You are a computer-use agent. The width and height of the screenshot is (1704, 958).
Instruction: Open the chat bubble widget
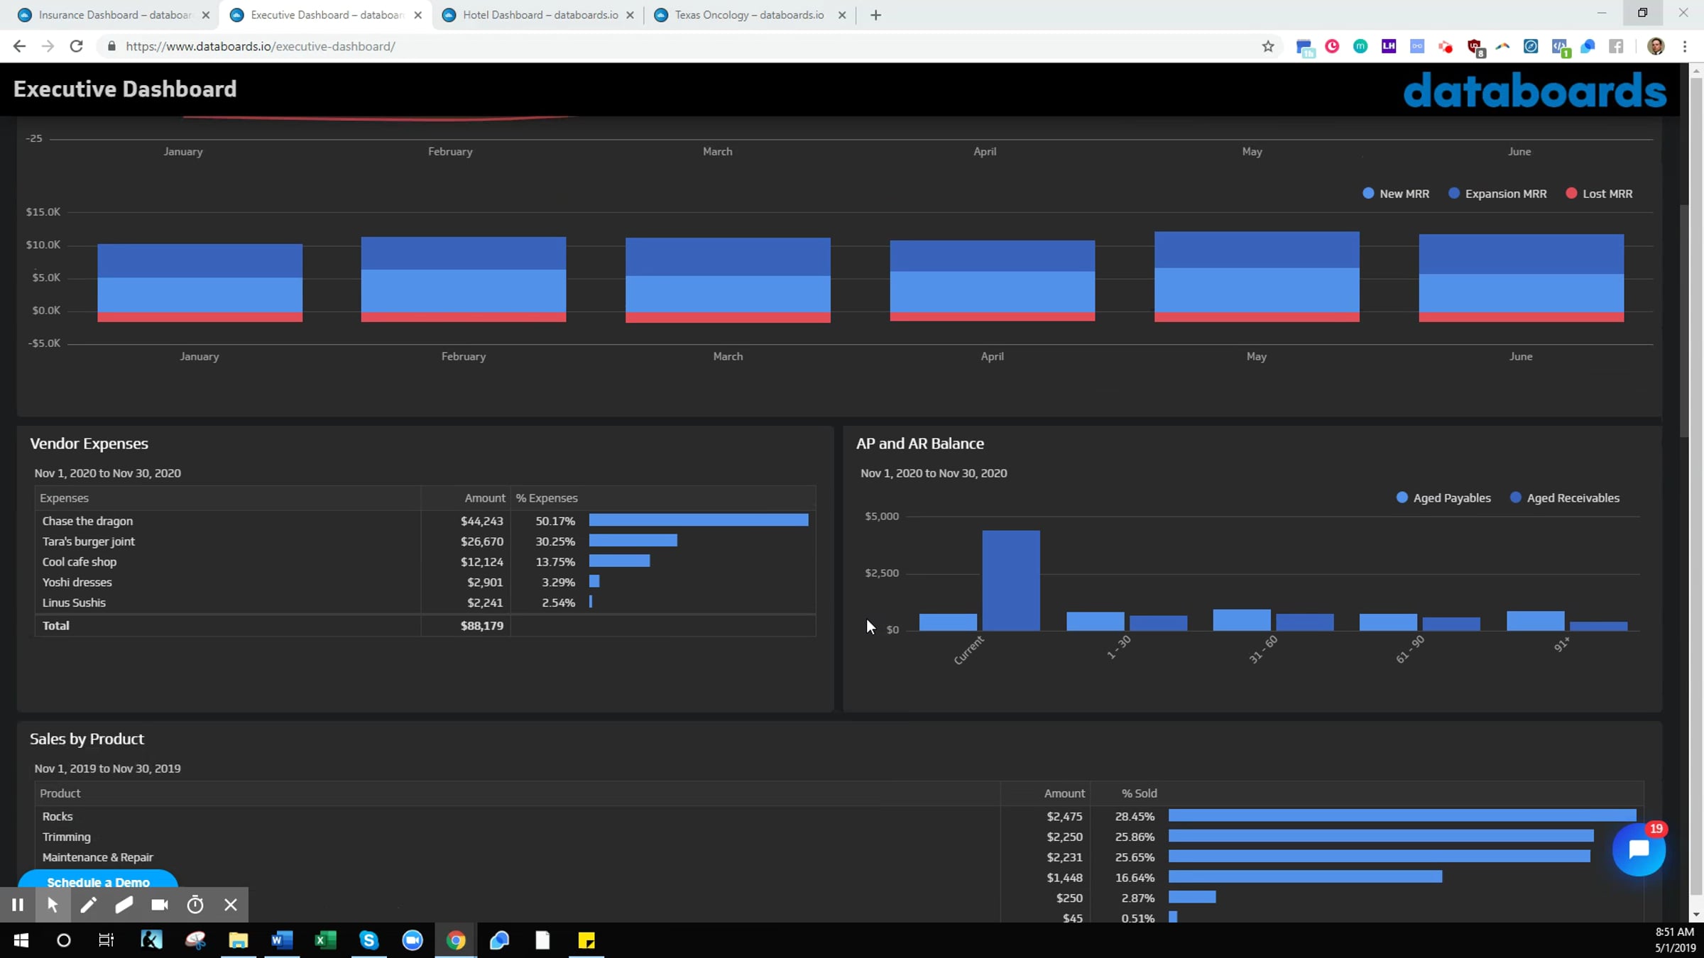[x=1638, y=849]
